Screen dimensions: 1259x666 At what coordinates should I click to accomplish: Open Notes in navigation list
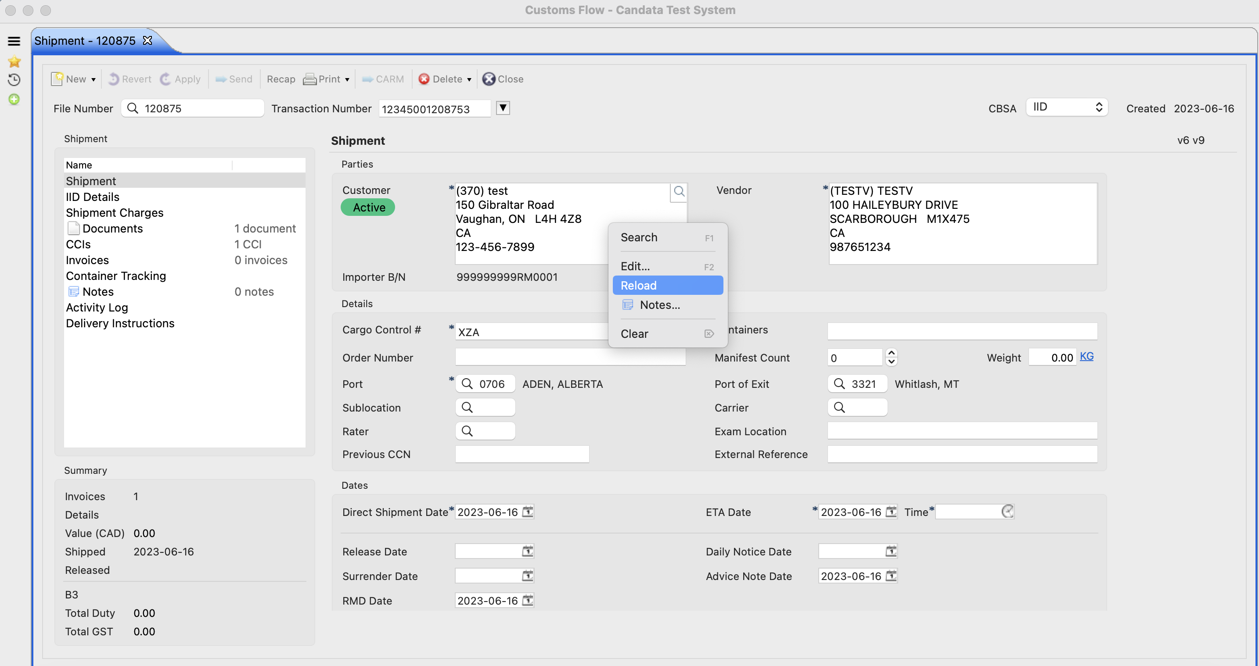point(185,292)
